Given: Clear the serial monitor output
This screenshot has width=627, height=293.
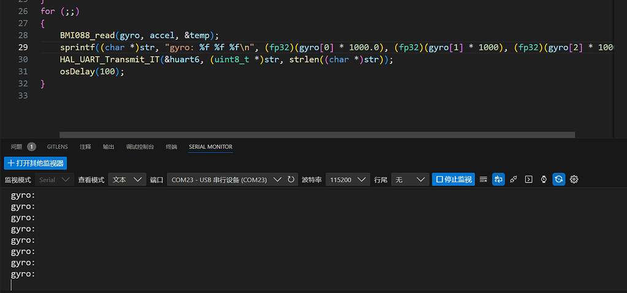Looking at the screenshot, I should [483, 179].
